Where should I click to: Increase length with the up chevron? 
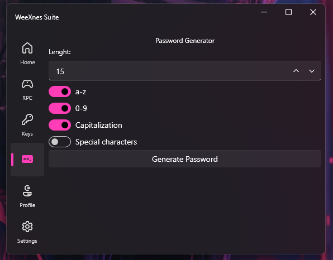[x=296, y=71]
